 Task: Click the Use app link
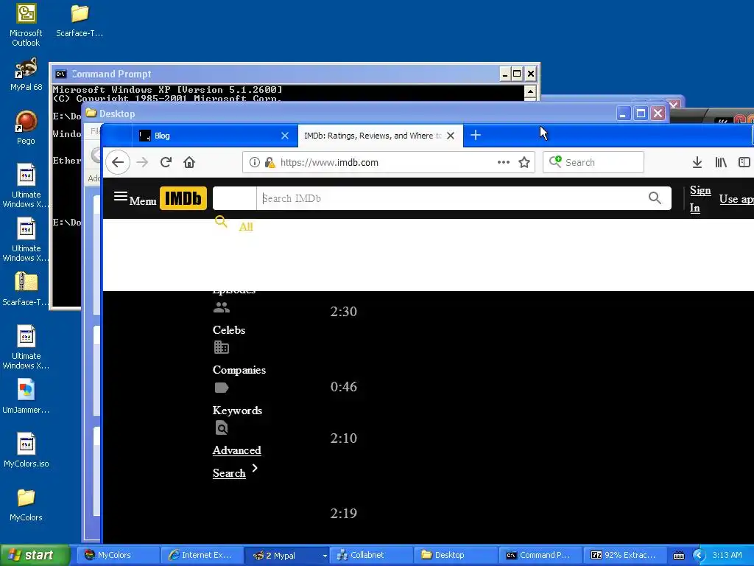[736, 199]
